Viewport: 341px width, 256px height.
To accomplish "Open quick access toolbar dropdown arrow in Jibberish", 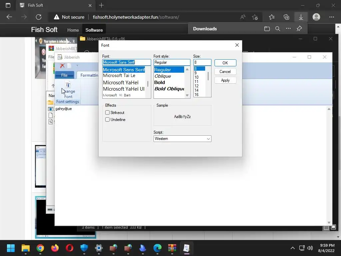I will pos(77,65).
